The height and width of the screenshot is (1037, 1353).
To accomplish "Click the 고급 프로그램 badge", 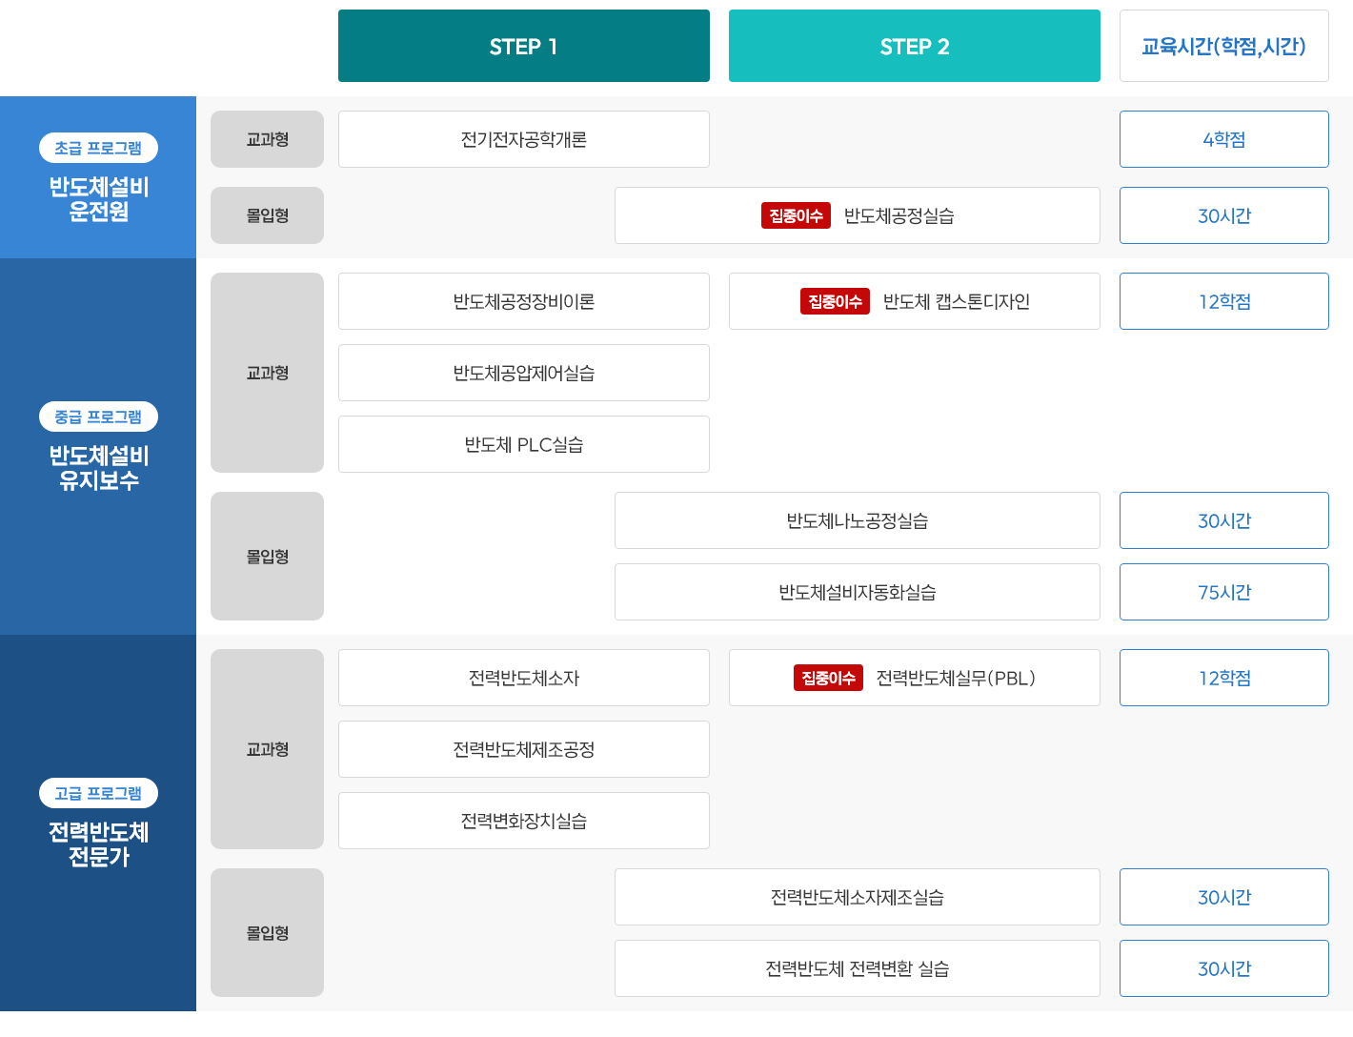I will coord(98,793).
